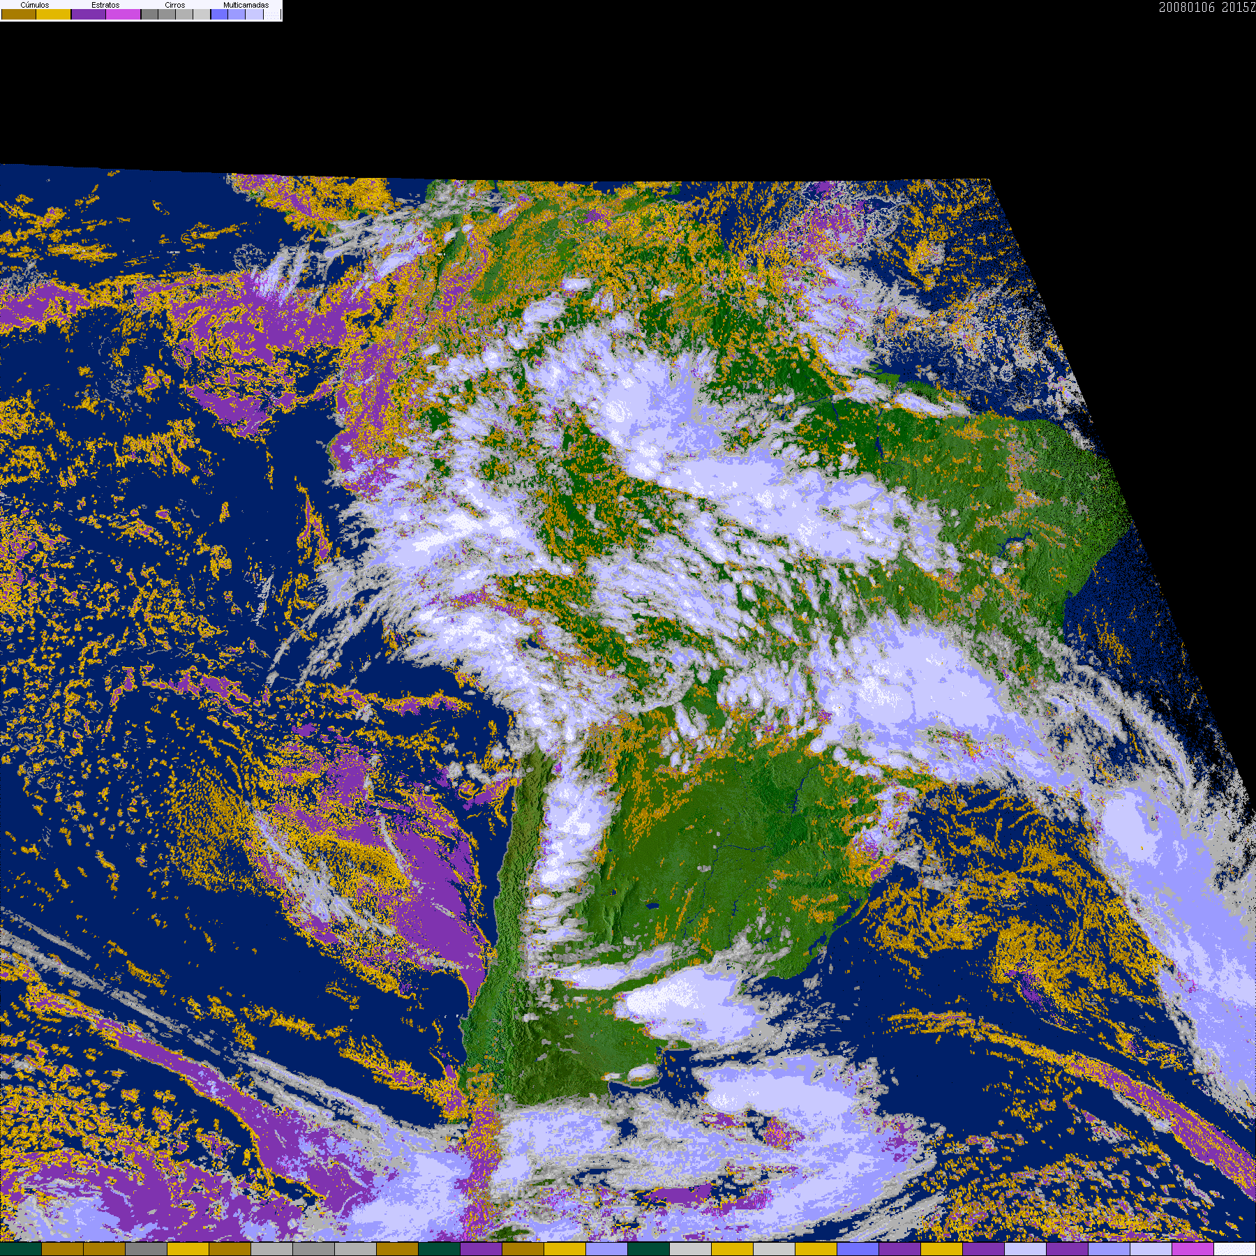Select the magenta Estratos legend swatch
This screenshot has width=1256, height=1256.
124,14
